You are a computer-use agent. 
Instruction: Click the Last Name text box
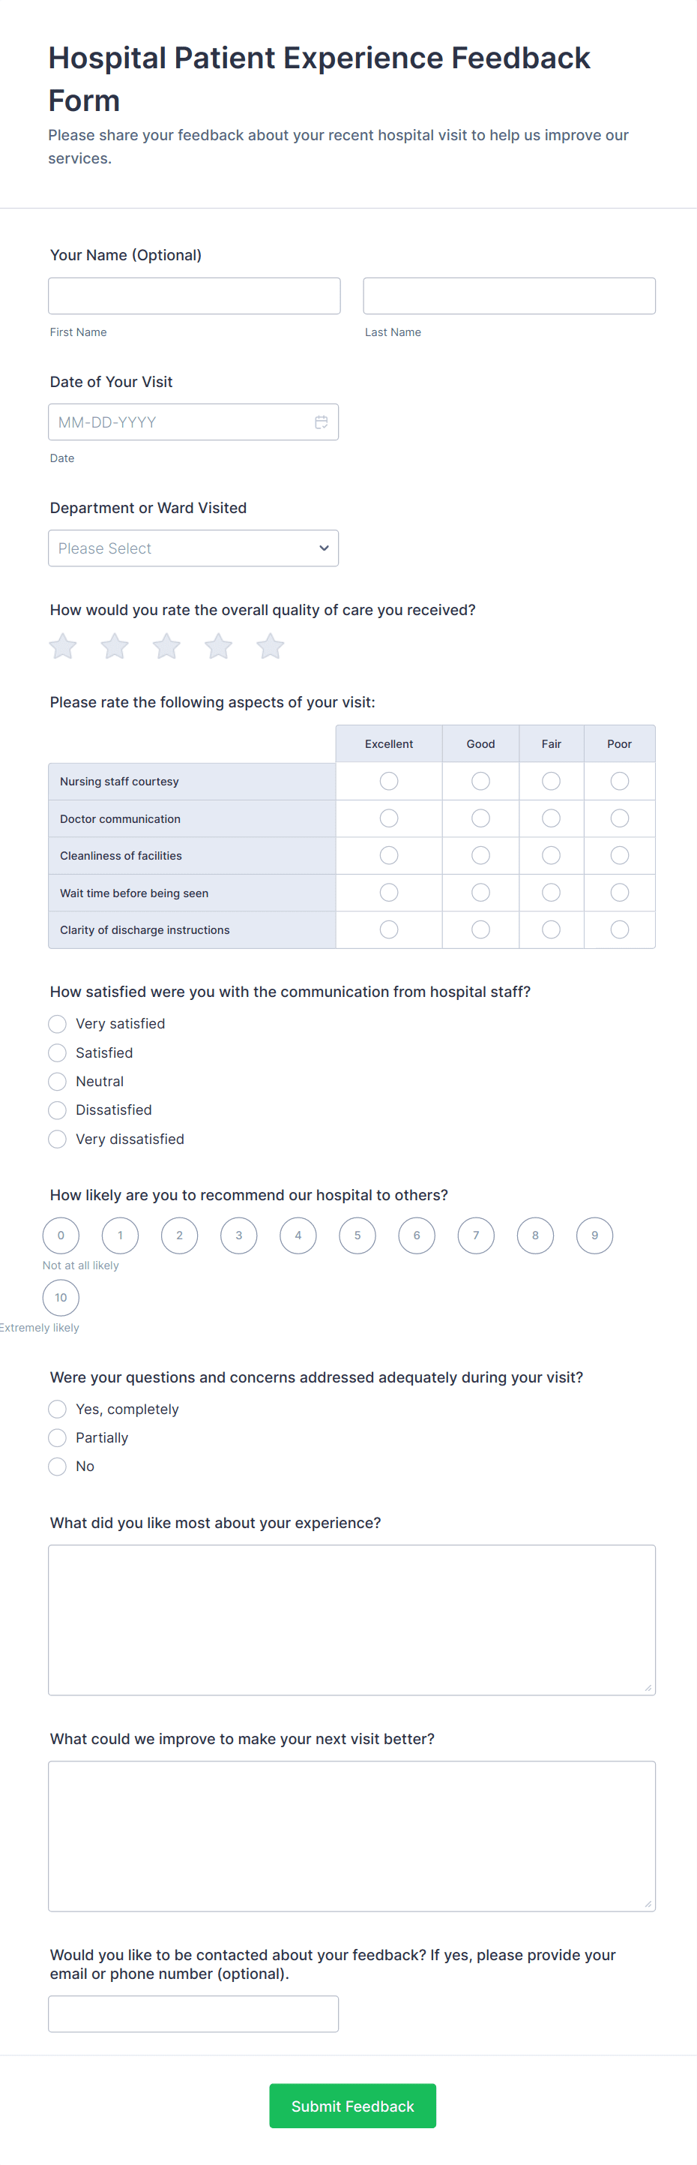pos(509,296)
